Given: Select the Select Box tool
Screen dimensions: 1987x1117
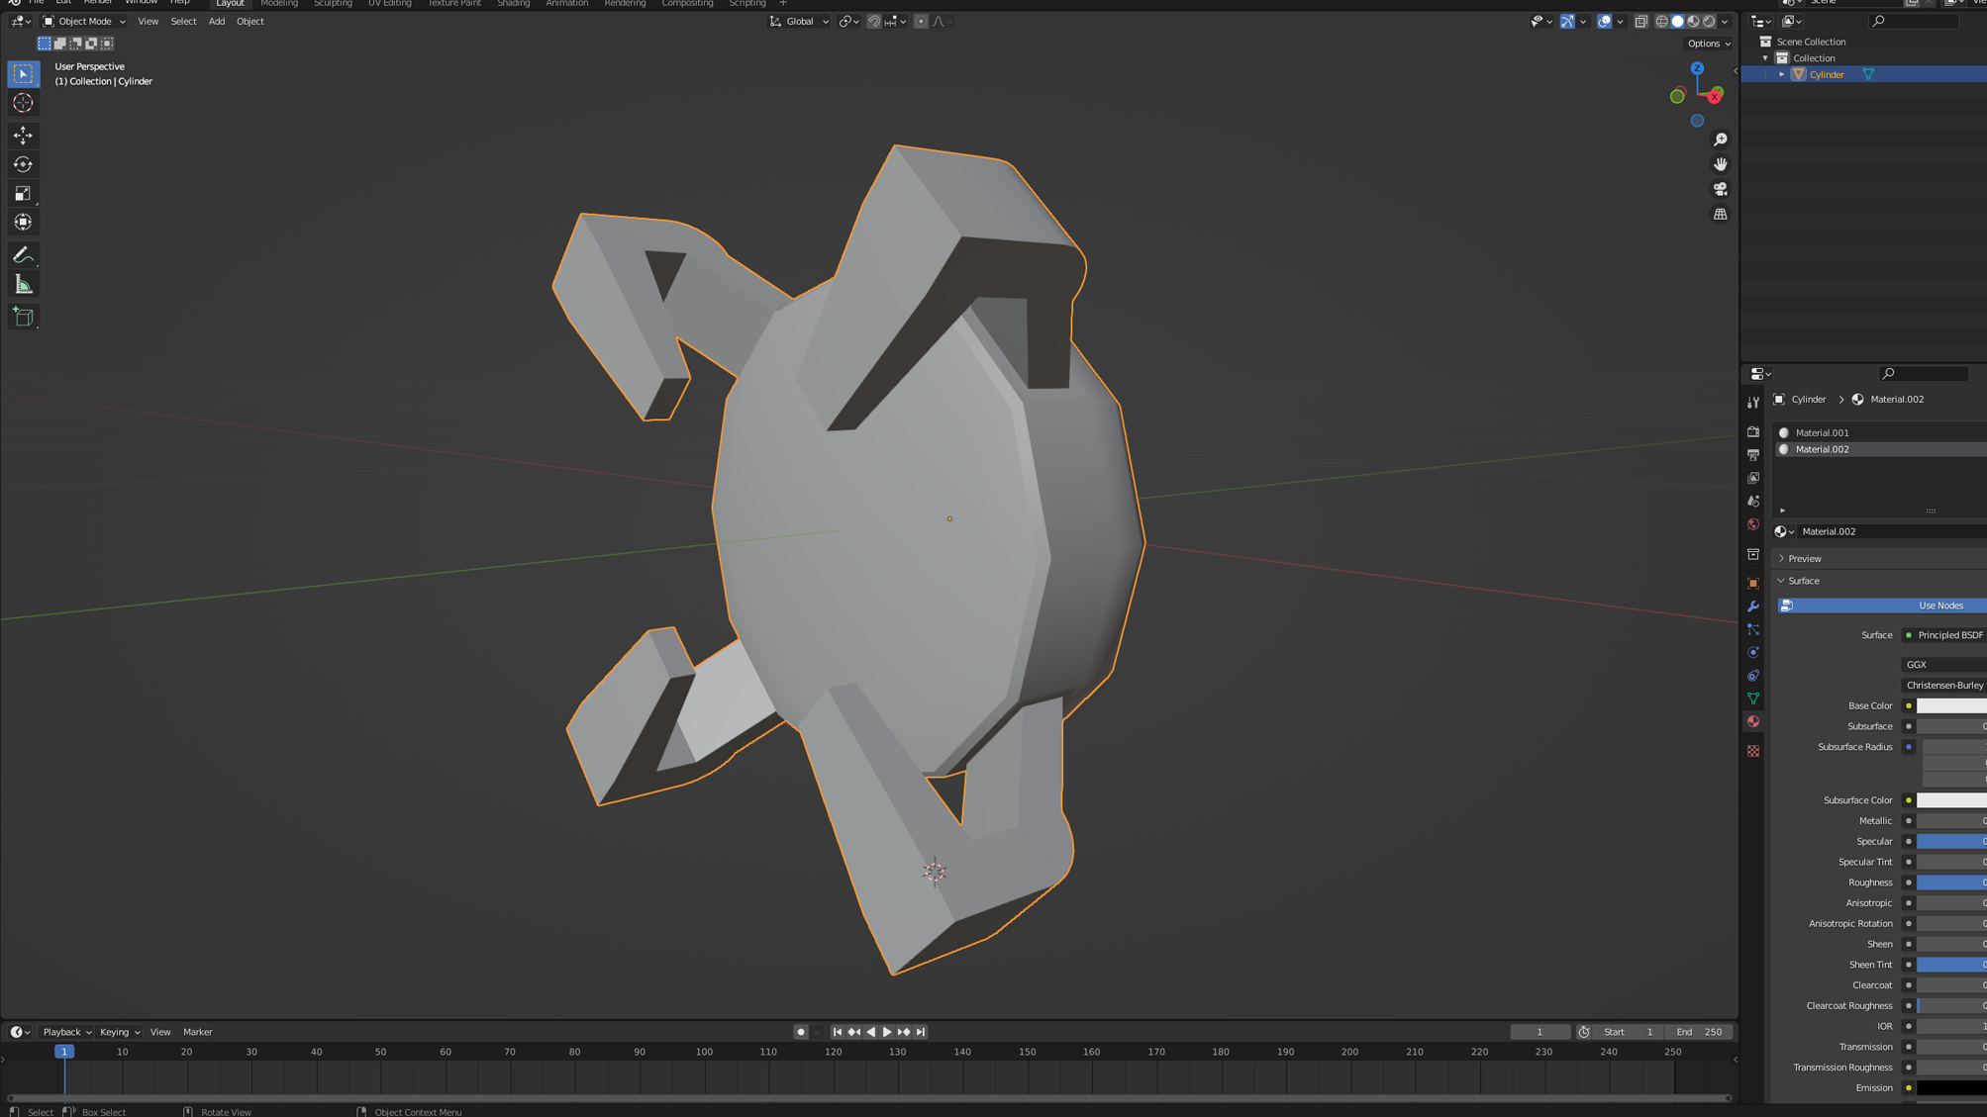Looking at the screenshot, I should 23,74.
